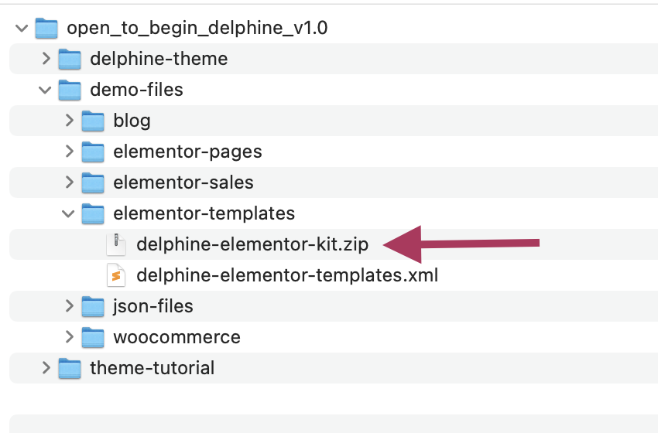Select the delphine-elementor-templates.xml file name

tap(287, 275)
